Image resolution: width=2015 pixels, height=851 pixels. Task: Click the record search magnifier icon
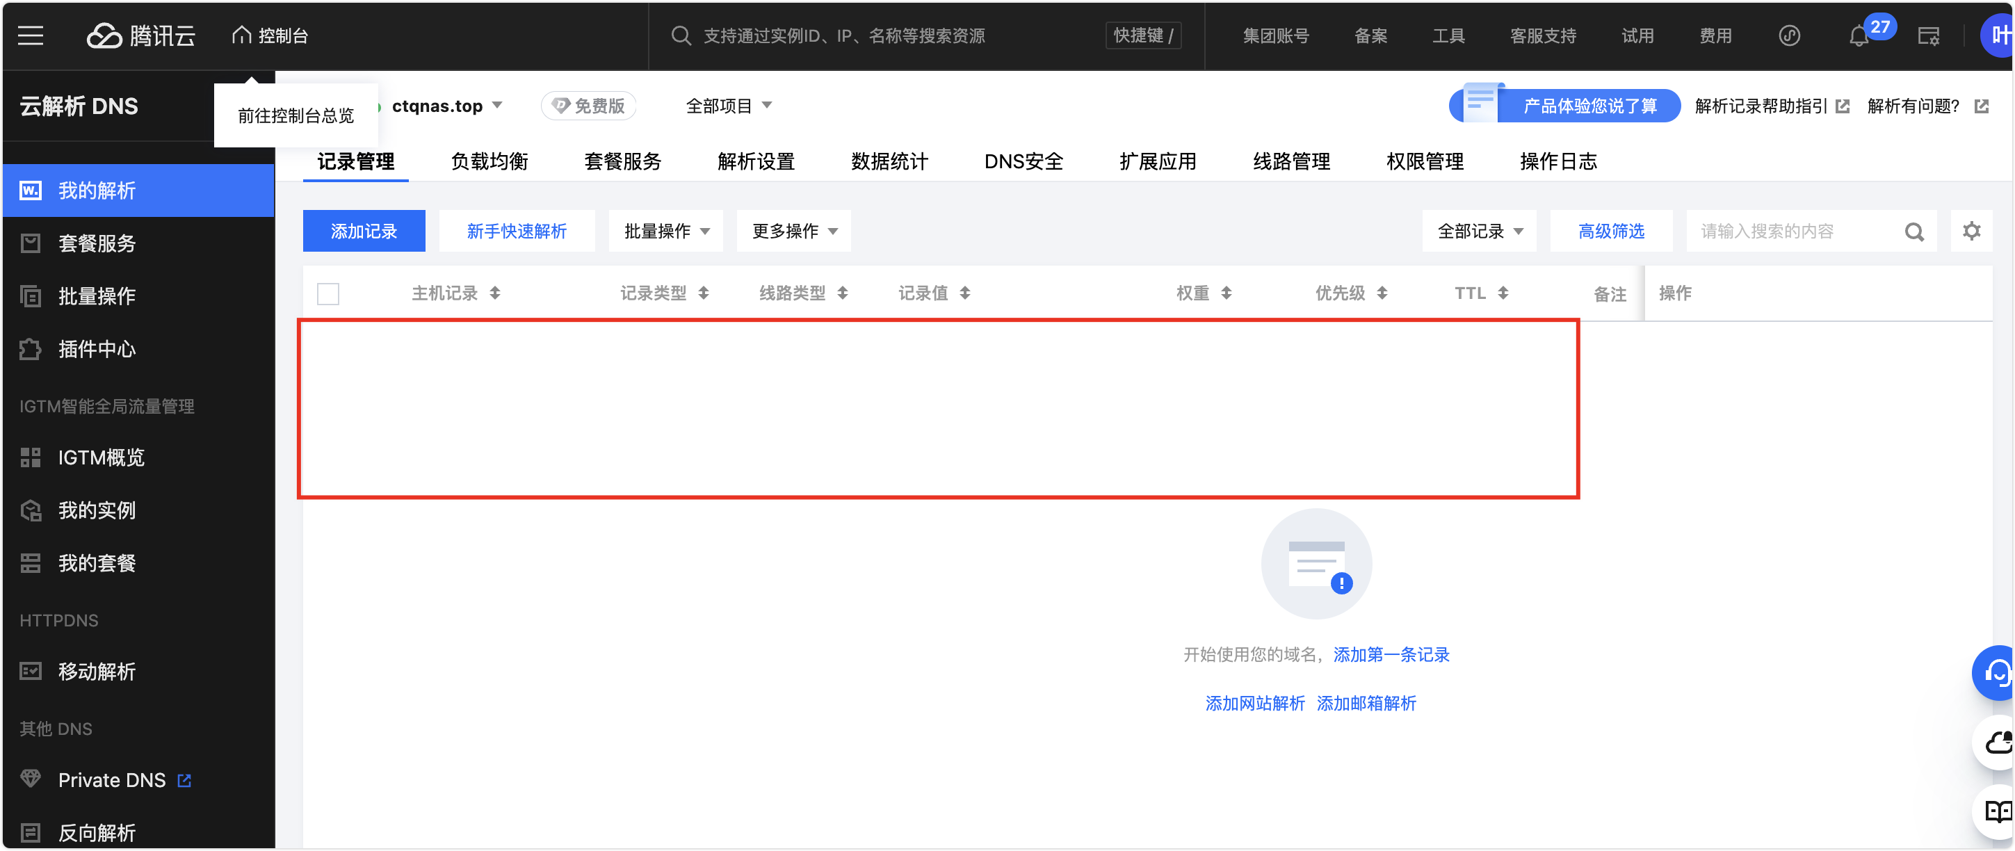pos(1914,232)
